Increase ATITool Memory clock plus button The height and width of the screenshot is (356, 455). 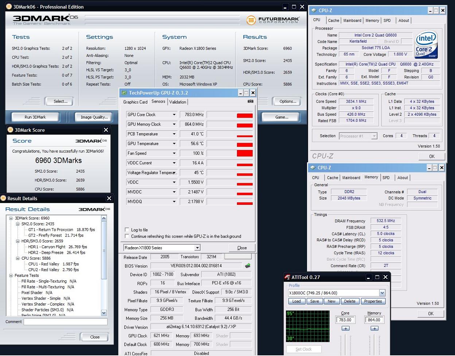374,328
